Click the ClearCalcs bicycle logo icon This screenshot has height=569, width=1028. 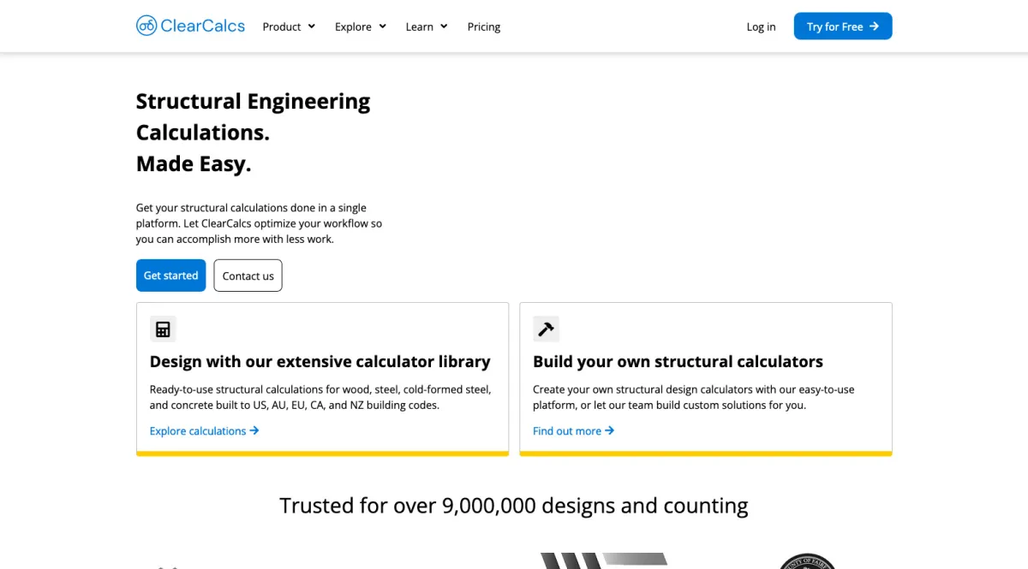[146, 26]
